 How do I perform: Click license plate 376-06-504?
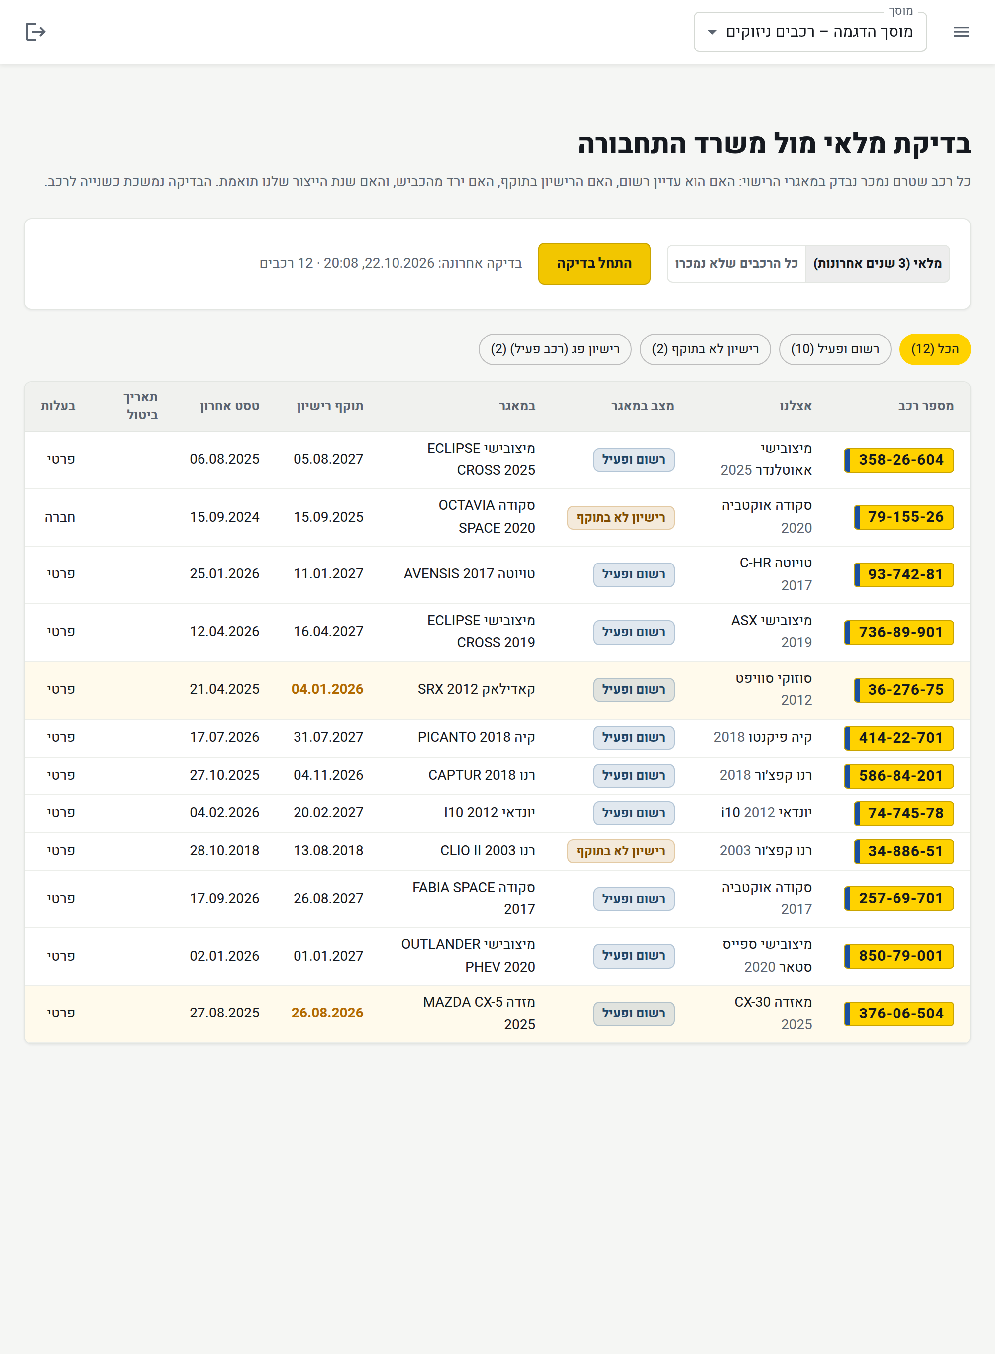click(898, 1014)
